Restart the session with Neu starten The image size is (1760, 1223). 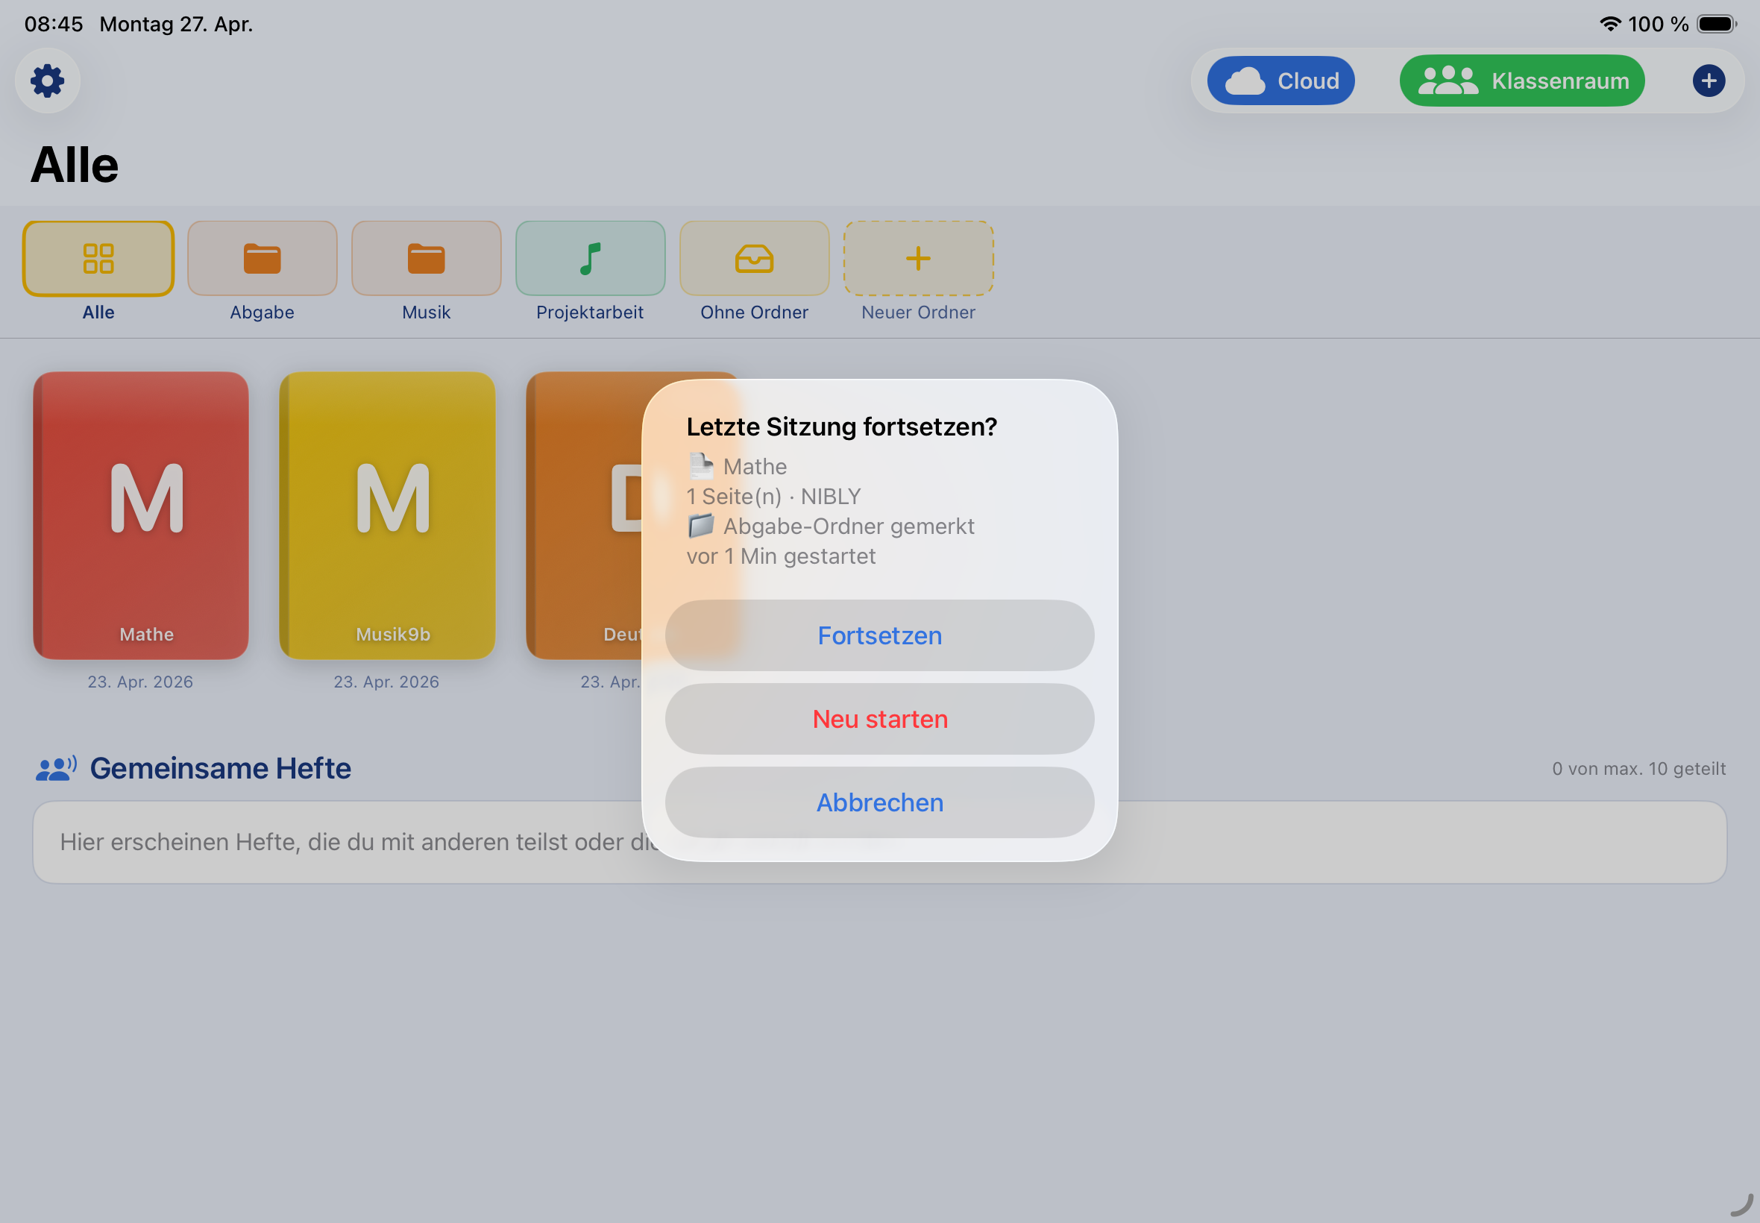pyautogui.click(x=879, y=719)
